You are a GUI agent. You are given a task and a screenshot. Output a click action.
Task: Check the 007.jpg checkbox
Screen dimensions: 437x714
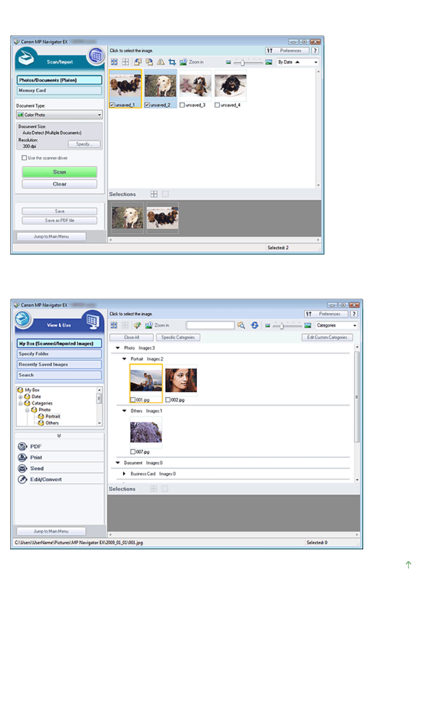tap(133, 452)
